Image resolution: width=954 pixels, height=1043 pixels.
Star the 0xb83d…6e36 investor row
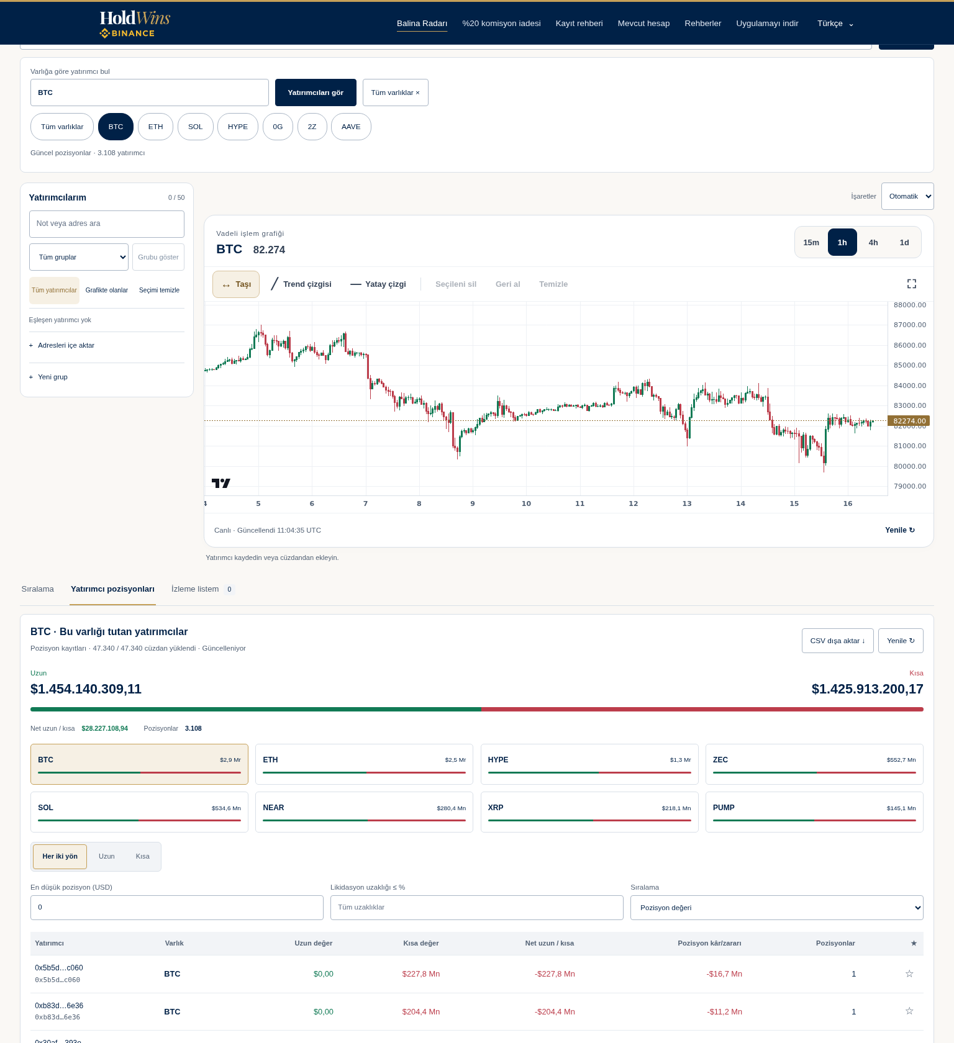pos(909,1011)
